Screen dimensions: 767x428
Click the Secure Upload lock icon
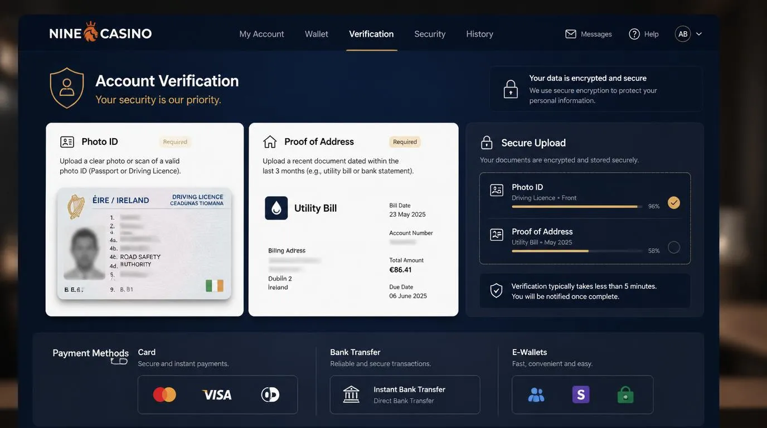point(487,143)
